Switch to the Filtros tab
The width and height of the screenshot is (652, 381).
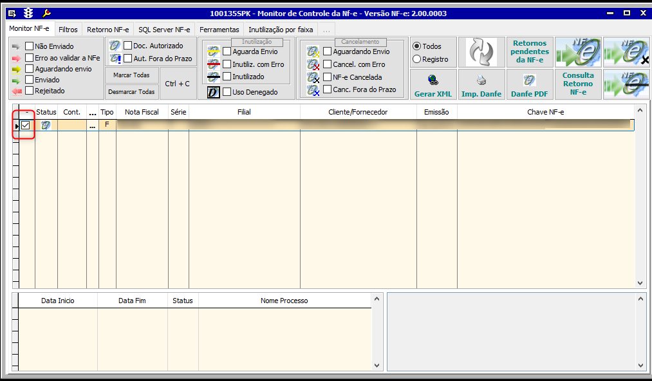click(68, 30)
